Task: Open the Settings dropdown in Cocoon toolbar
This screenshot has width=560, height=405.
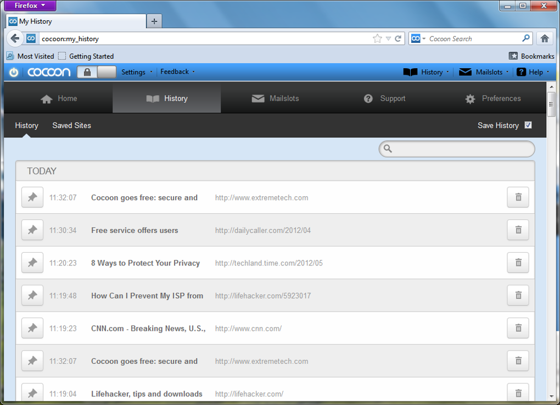Action: pyautogui.click(x=137, y=72)
